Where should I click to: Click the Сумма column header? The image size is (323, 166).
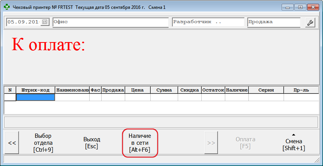[x=164, y=90]
